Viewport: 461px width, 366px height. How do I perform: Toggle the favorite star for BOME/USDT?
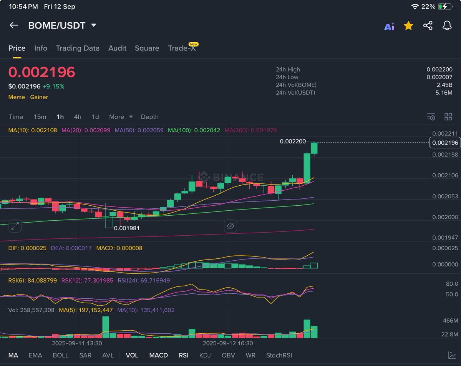click(408, 25)
